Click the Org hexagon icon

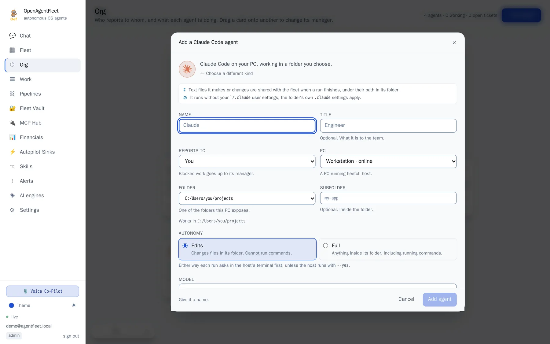[12, 65]
